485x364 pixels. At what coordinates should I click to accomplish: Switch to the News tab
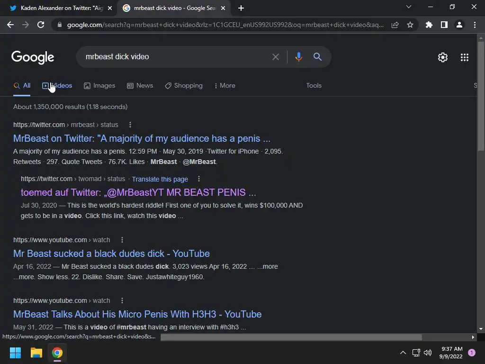click(x=140, y=86)
